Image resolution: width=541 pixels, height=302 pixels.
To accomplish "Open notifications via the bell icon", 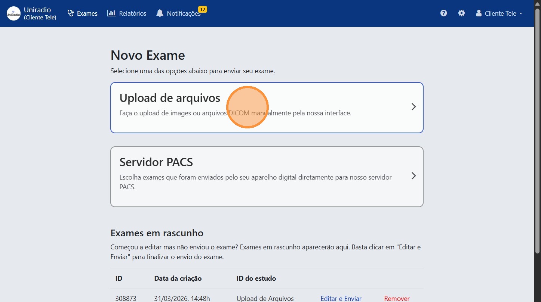I will 160,13.
